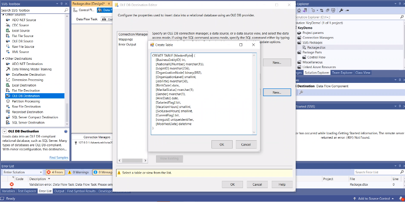Select ADO NET Destination item
405x202 pixels.
coord(27,64)
